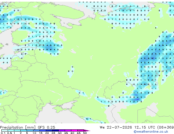Click the 'Precipitation [mm]' title text

click(x=18, y=127)
